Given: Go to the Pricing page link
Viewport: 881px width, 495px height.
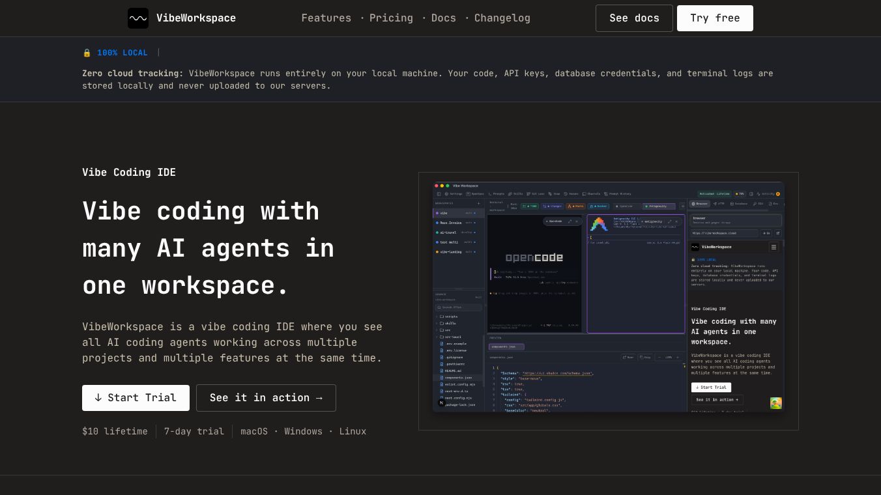Looking at the screenshot, I should tap(391, 18).
